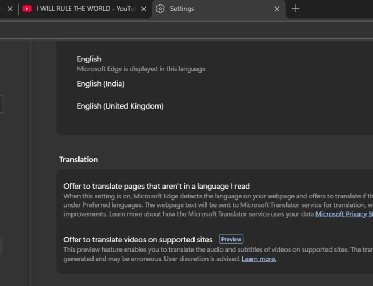The width and height of the screenshot is (373, 286).
Task: Close the Settings tab
Action: (x=277, y=9)
